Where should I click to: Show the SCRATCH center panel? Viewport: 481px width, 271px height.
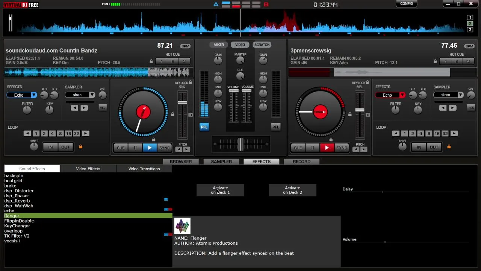(262, 45)
